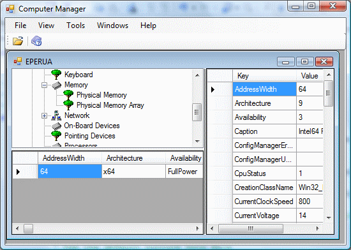Click the Architecture column header in bottom grid
The height and width of the screenshot is (250, 351).
tap(133, 158)
